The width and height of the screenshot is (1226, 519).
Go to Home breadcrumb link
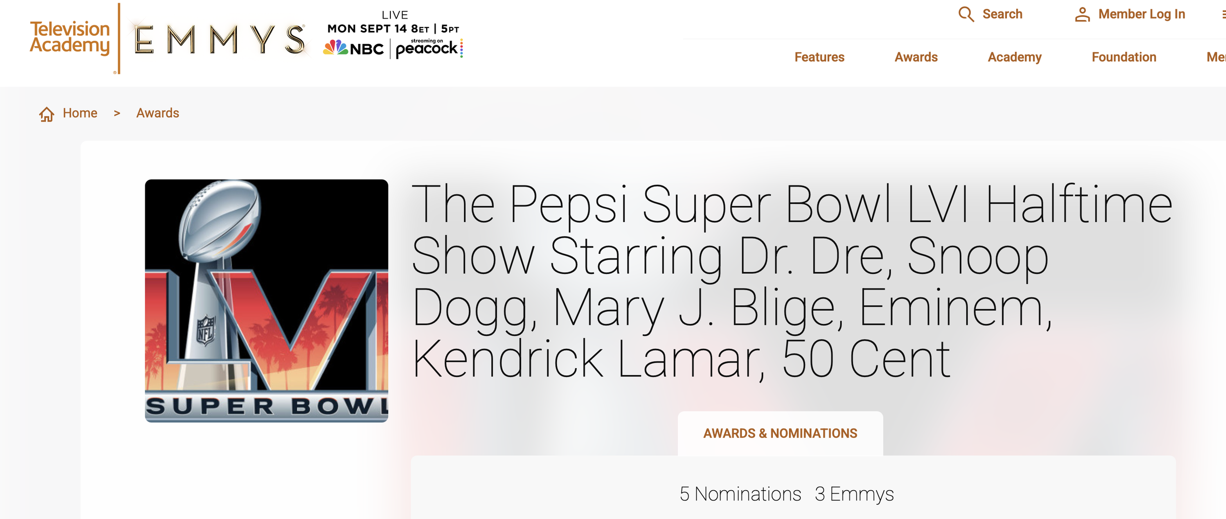[80, 113]
